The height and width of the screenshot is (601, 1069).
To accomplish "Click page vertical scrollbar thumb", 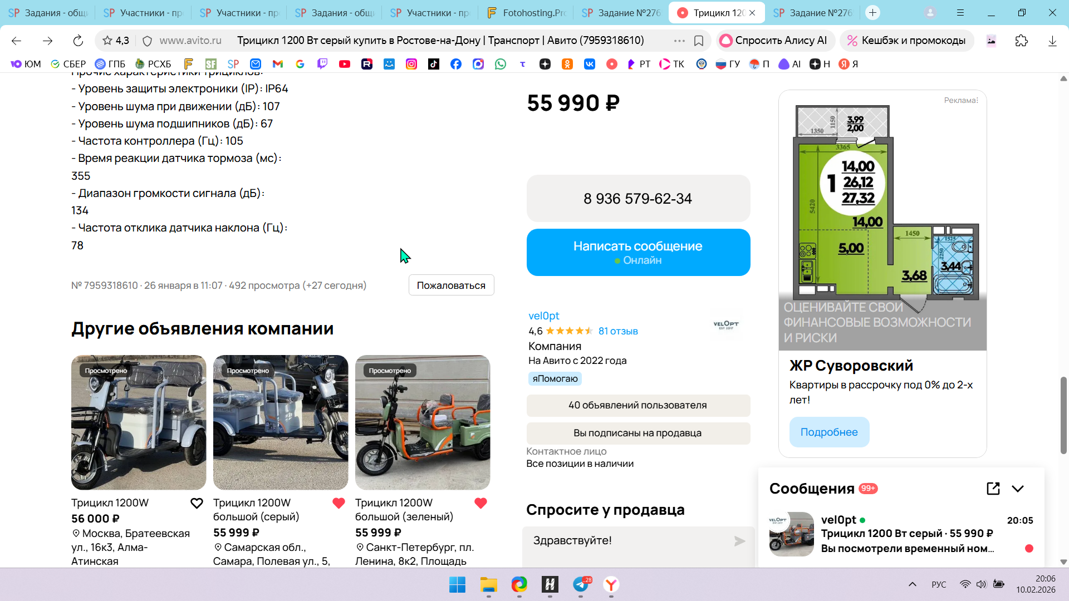I will click(x=1063, y=415).
